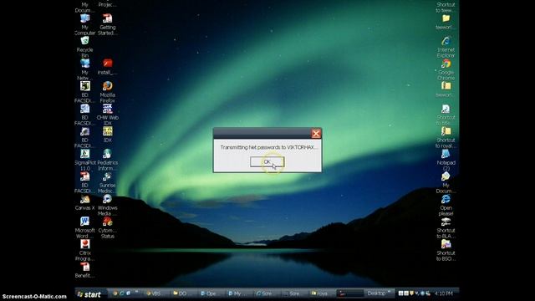
Task: Open the My Docum... icon above Open please!
Action: pyautogui.click(x=446, y=182)
